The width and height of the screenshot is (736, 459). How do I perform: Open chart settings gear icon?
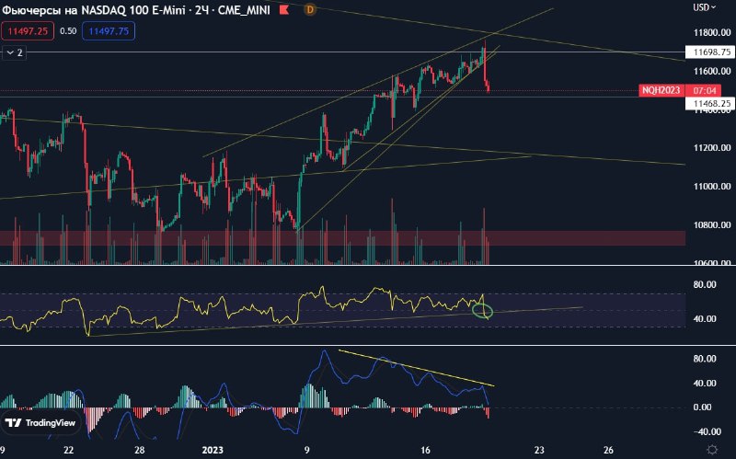pyautogui.click(x=711, y=449)
